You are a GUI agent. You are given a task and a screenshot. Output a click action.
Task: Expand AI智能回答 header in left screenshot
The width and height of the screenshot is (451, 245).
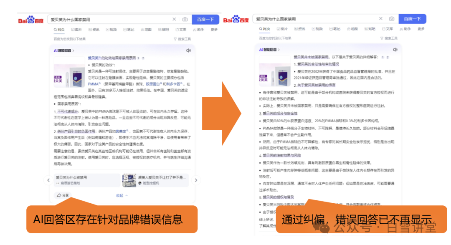coord(64,51)
